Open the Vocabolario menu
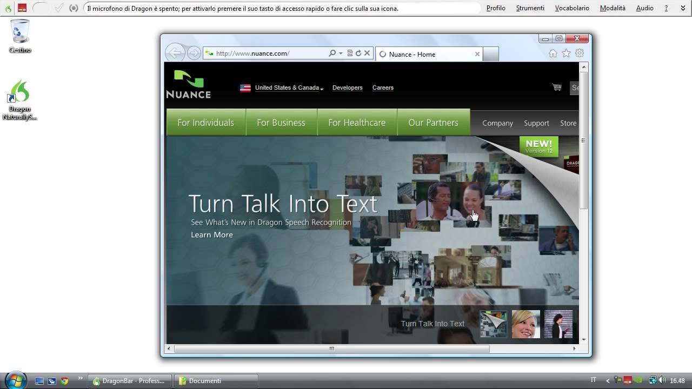 [x=572, y=8]
